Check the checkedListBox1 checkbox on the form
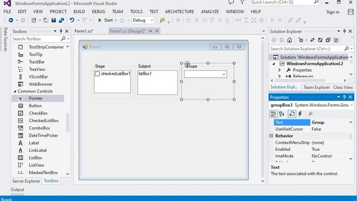 [97, 74]
